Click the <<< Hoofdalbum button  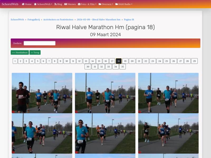pyautogui.click(x=20, y=52)
